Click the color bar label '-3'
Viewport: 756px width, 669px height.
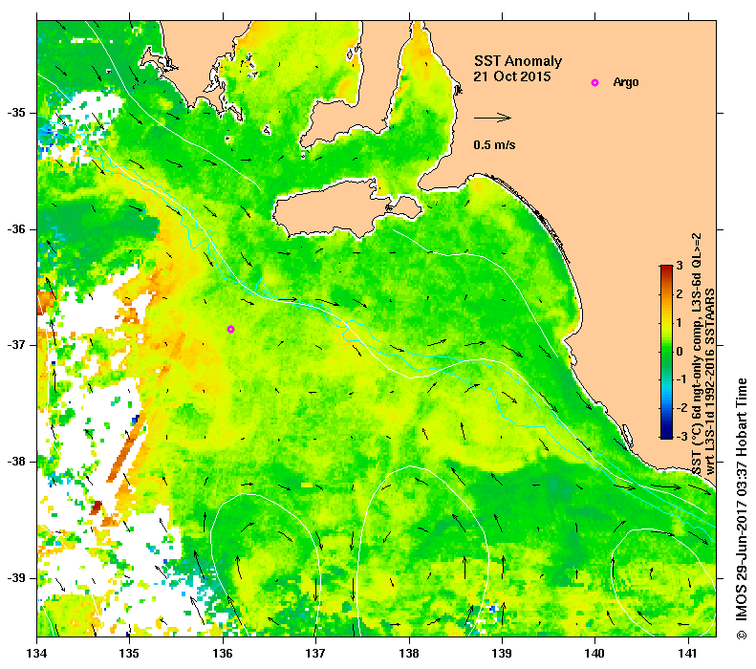(681, 437)
